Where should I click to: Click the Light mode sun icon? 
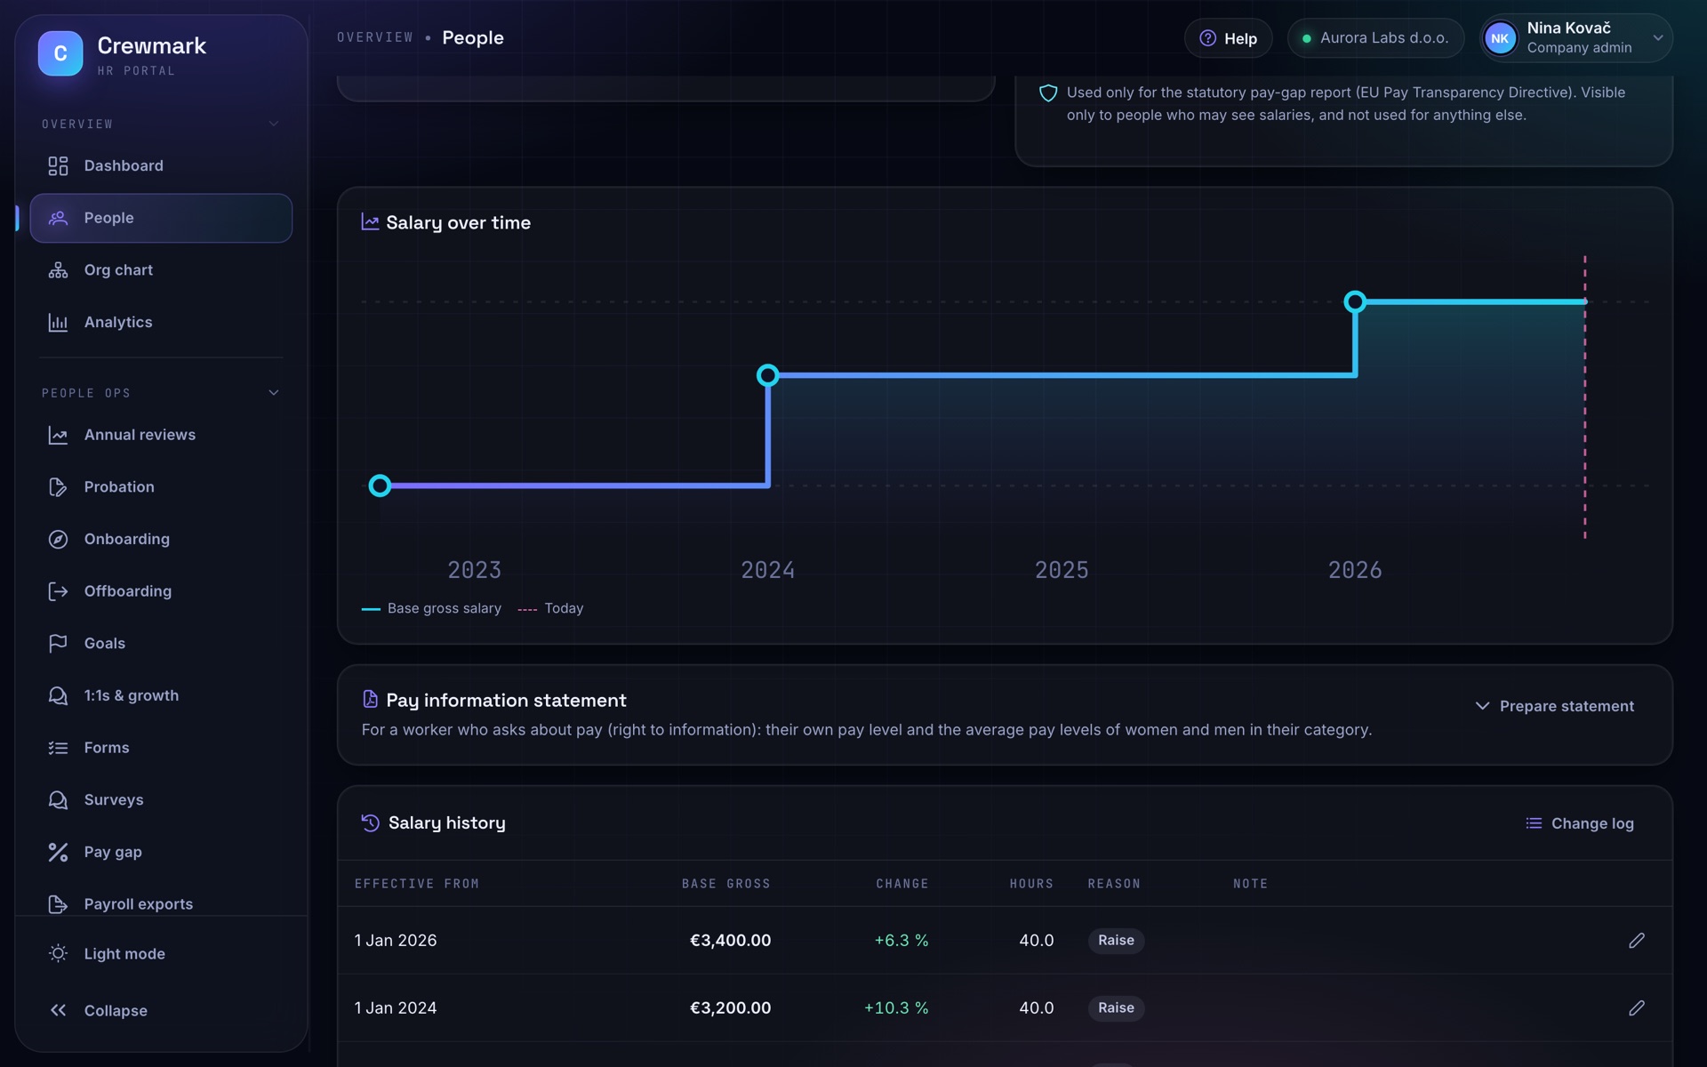58,953
